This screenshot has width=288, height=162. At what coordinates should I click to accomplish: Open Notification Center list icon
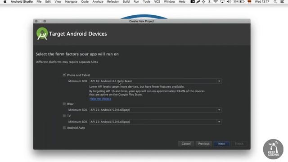tap(282, 2)
